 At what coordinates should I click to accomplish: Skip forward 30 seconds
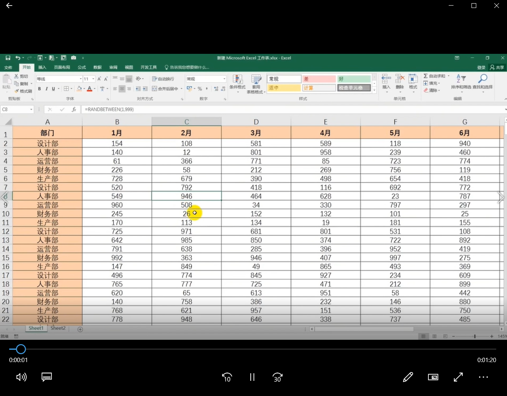[277, 377]
